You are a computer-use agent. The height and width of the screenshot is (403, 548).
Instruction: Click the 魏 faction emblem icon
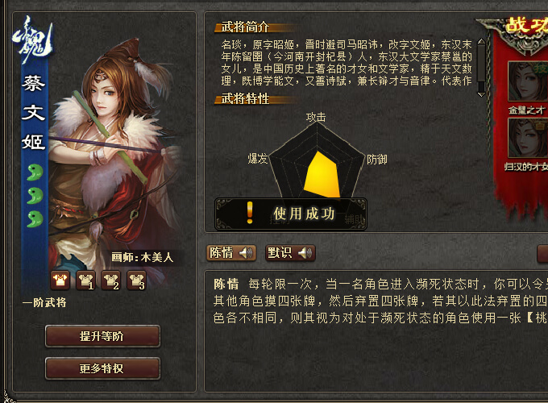point(33,40)
